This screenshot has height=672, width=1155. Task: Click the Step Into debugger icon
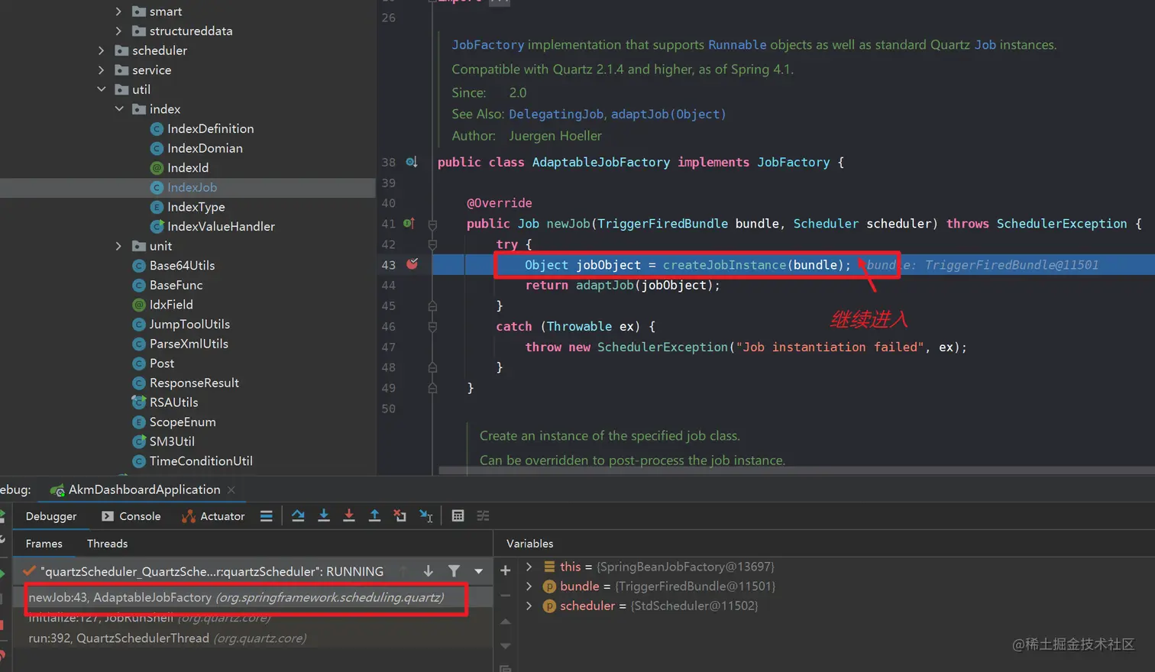click(324, 516)
